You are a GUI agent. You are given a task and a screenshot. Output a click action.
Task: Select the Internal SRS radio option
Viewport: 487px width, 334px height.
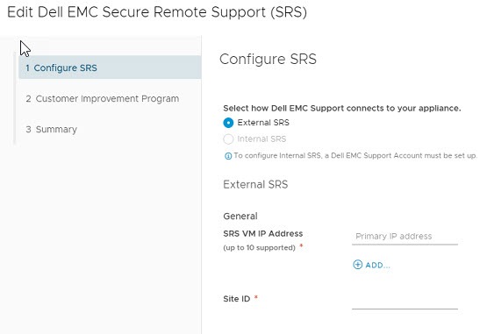(228, 139)
